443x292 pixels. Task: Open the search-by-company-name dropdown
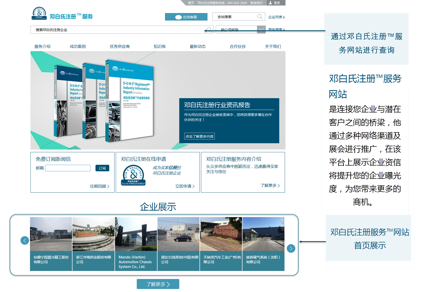click(x=261, y=30)
